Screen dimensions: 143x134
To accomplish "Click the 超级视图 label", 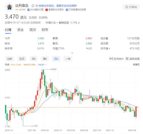I will click(x=135, y=59).
